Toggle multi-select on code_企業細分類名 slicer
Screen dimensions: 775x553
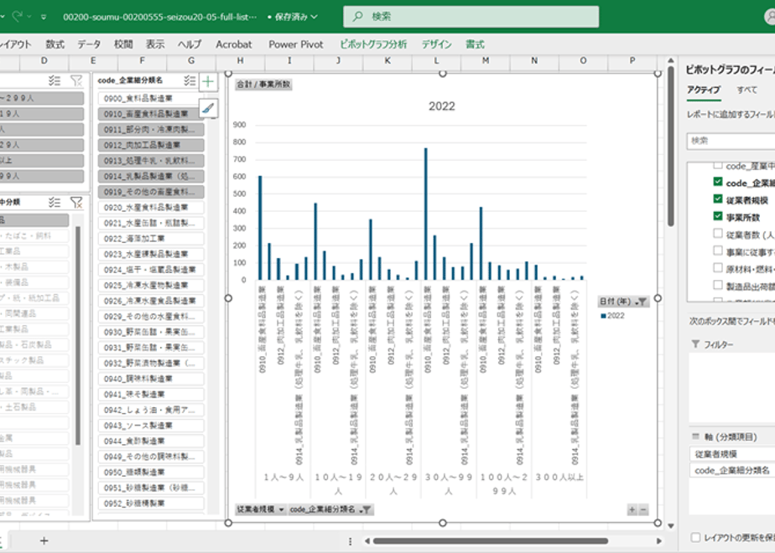[x=190, y=80]
